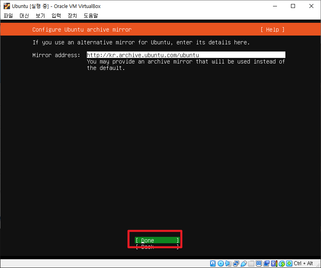The image size is (321, 268).
Task: Open the 머신 menu
Action: (x=24, y=16)
